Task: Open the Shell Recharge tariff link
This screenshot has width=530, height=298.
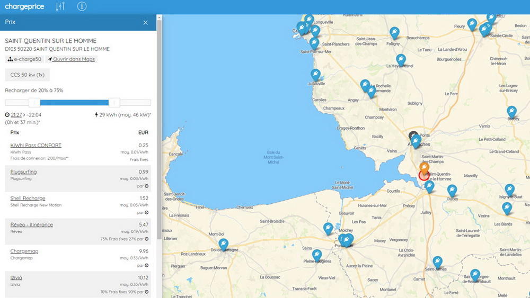Action: pos(28,198)
